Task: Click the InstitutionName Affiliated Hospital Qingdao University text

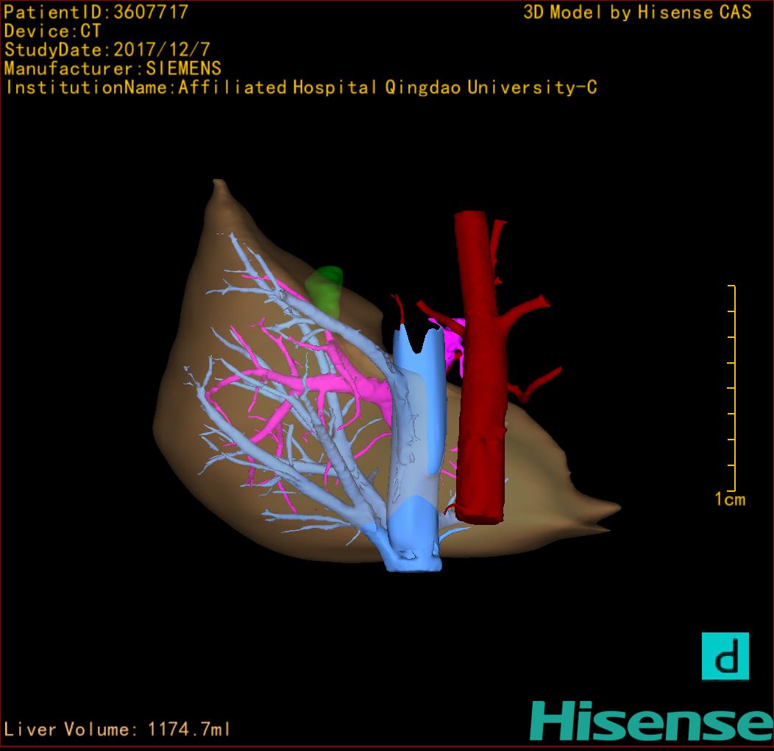Action: pos(302,88)
